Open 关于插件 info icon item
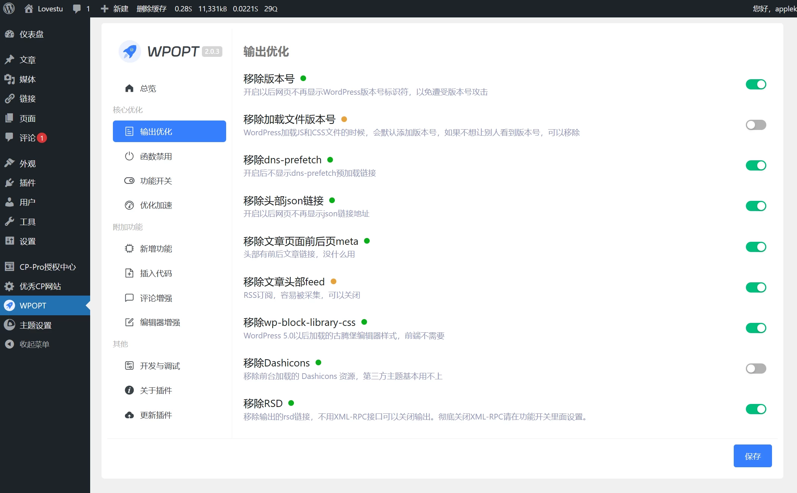Screen dimensions: 797x493 [129, 390]
